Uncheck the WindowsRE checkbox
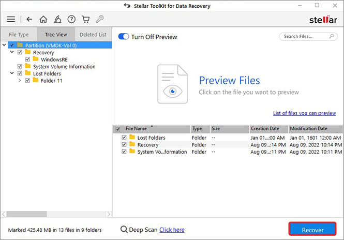Viewport: 344px width, 240px height. [27, 59]
